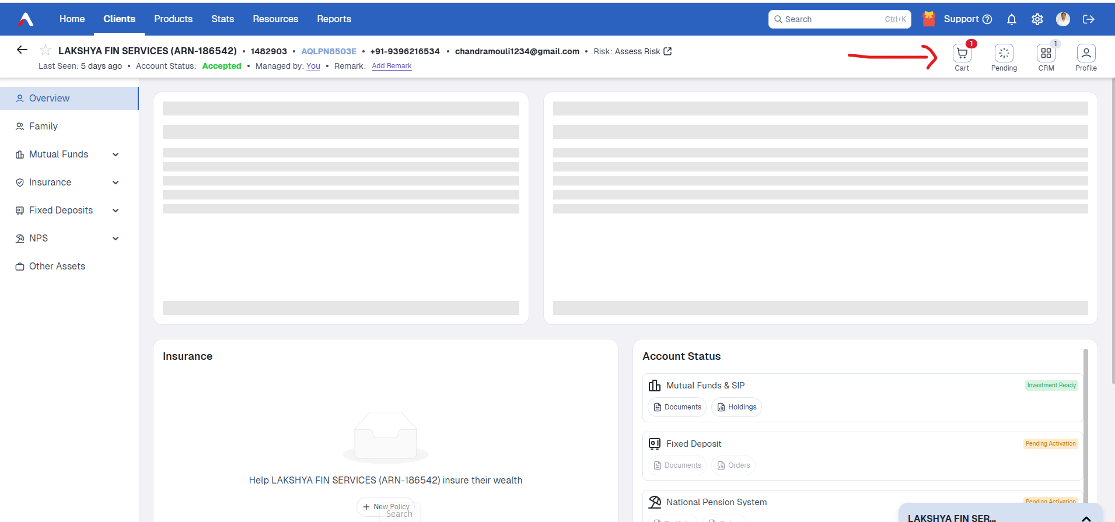Screen dimensions: 1115x522
Task: Open the Resources tab
Action: (275, 19)
